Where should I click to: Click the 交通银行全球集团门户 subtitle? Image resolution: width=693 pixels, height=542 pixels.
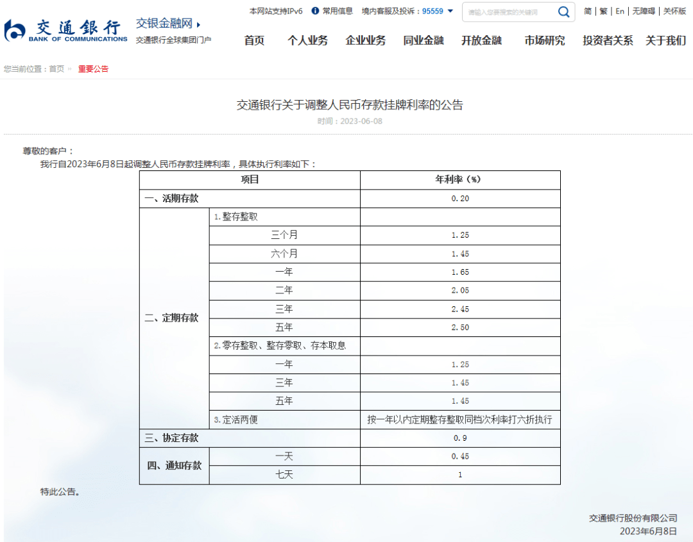pyautogui.click(x=173, y=40)
